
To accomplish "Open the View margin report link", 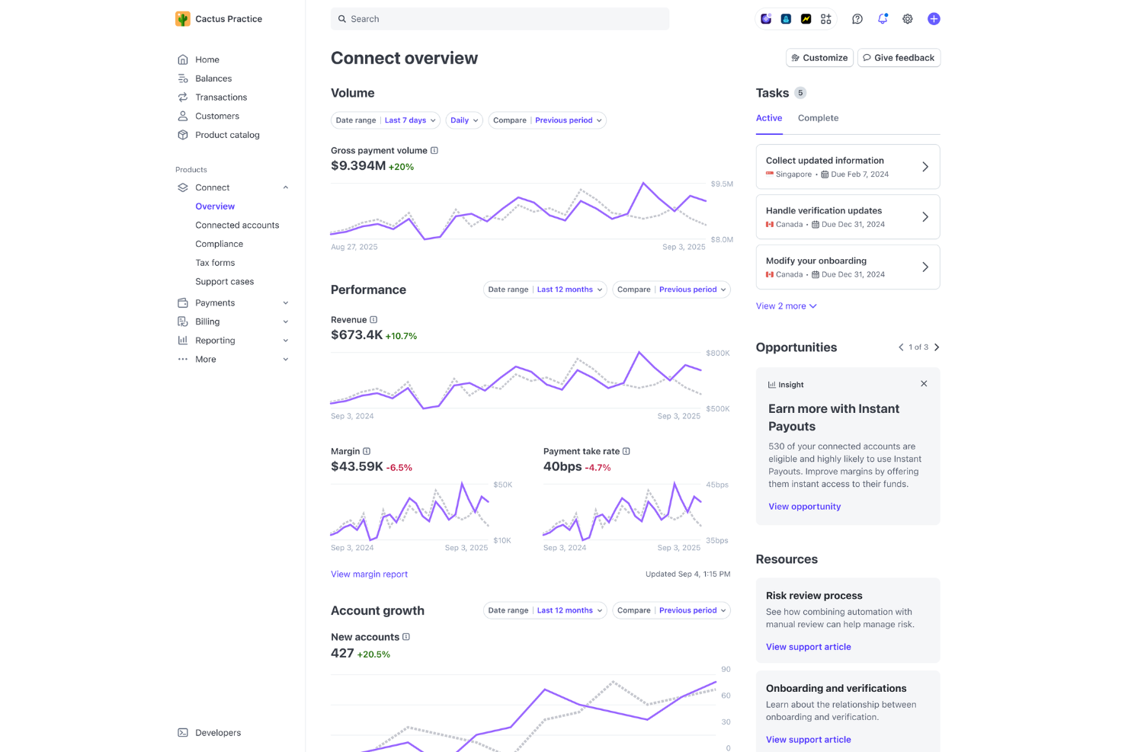I will click(x=369, y=574).
